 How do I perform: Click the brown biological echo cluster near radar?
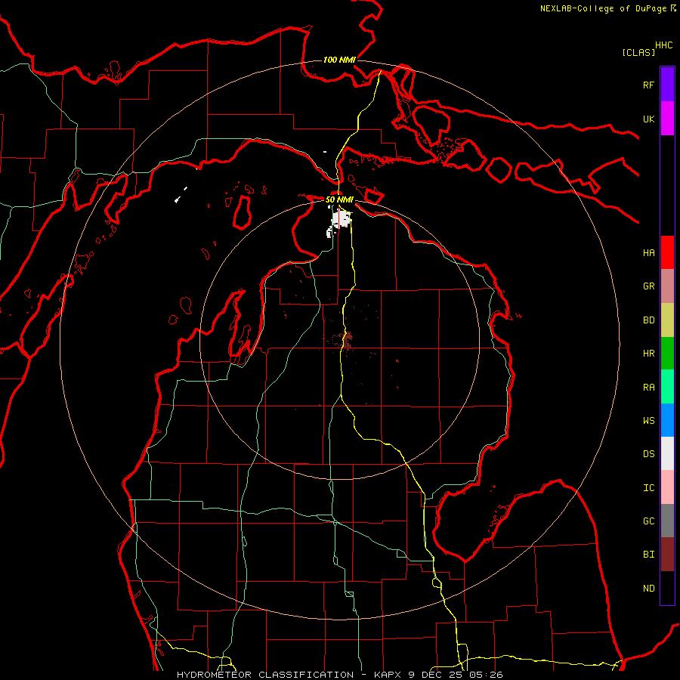coord(348,338)
